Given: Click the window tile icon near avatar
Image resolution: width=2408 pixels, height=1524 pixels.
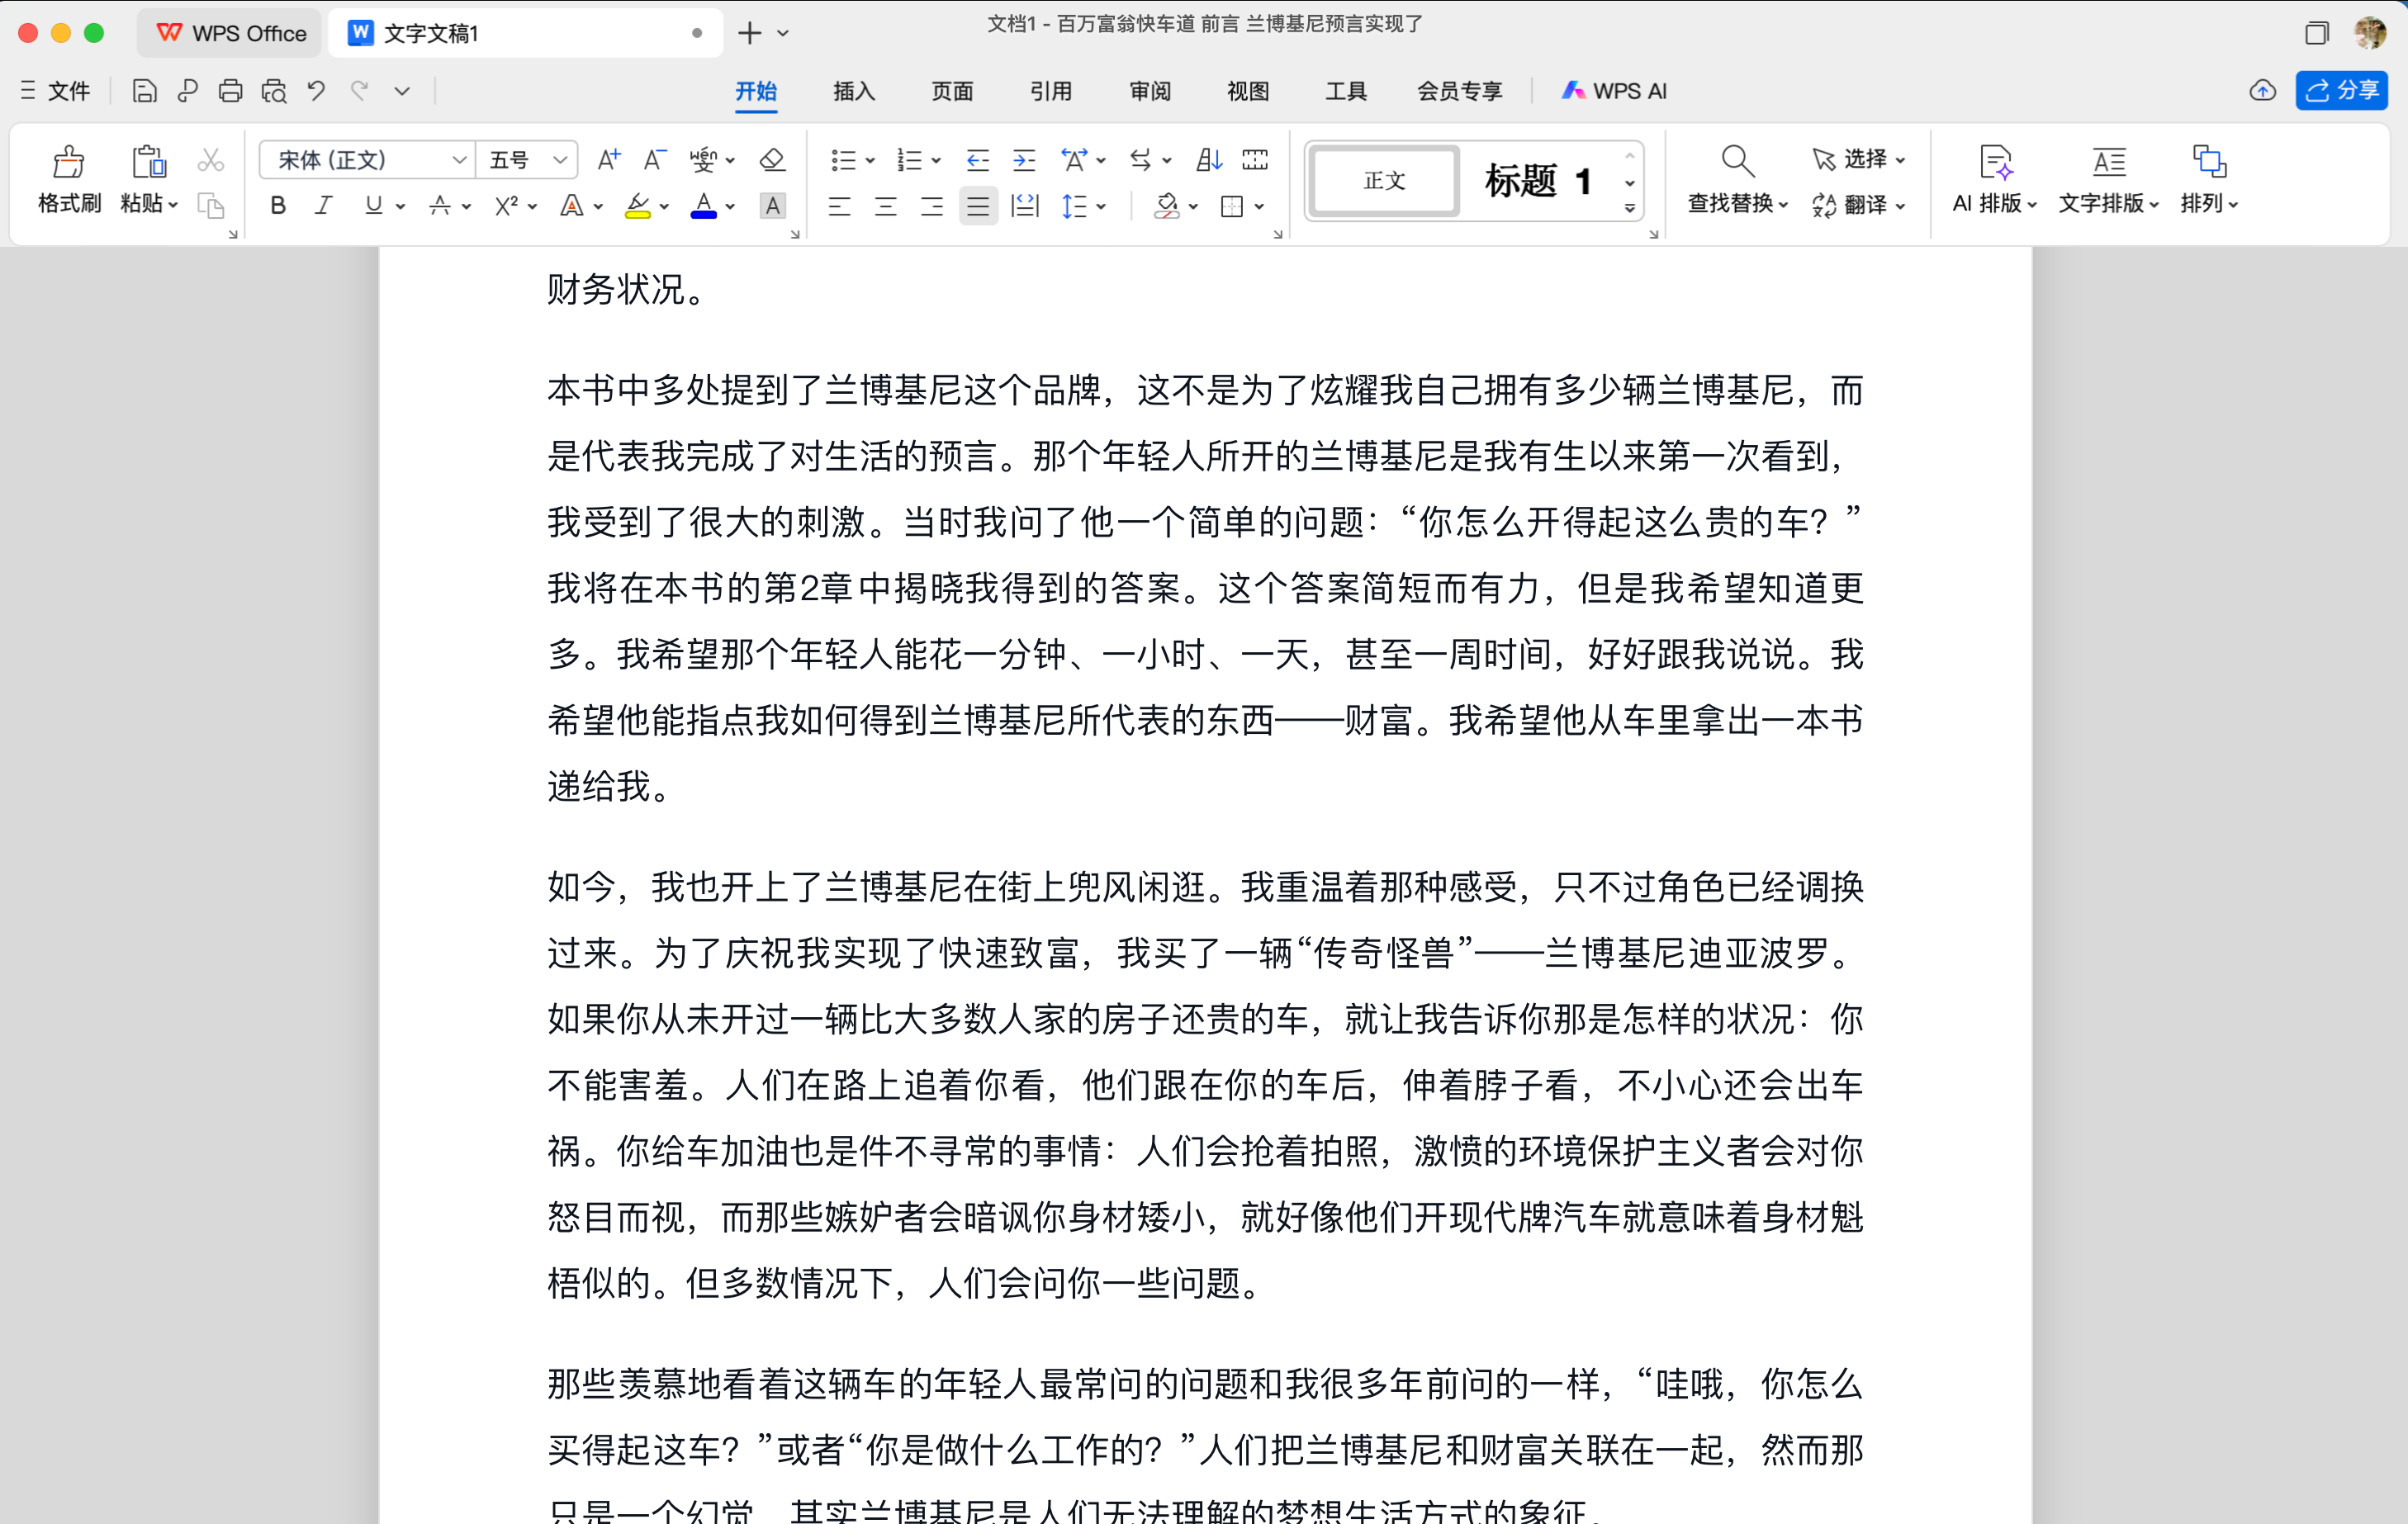Looking at the screenshot, I should click(2316, 33).
